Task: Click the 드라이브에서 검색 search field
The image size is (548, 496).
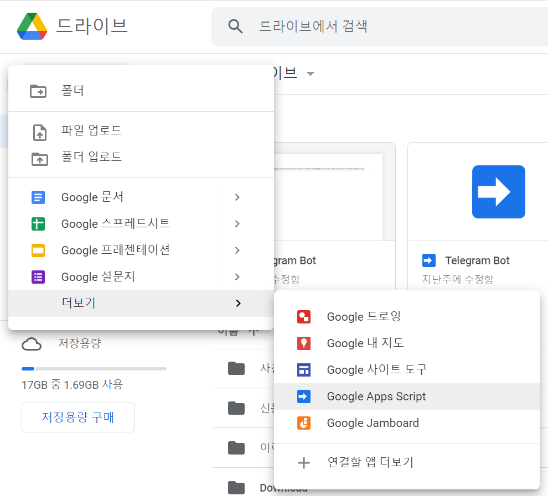Action: [380, 27]
